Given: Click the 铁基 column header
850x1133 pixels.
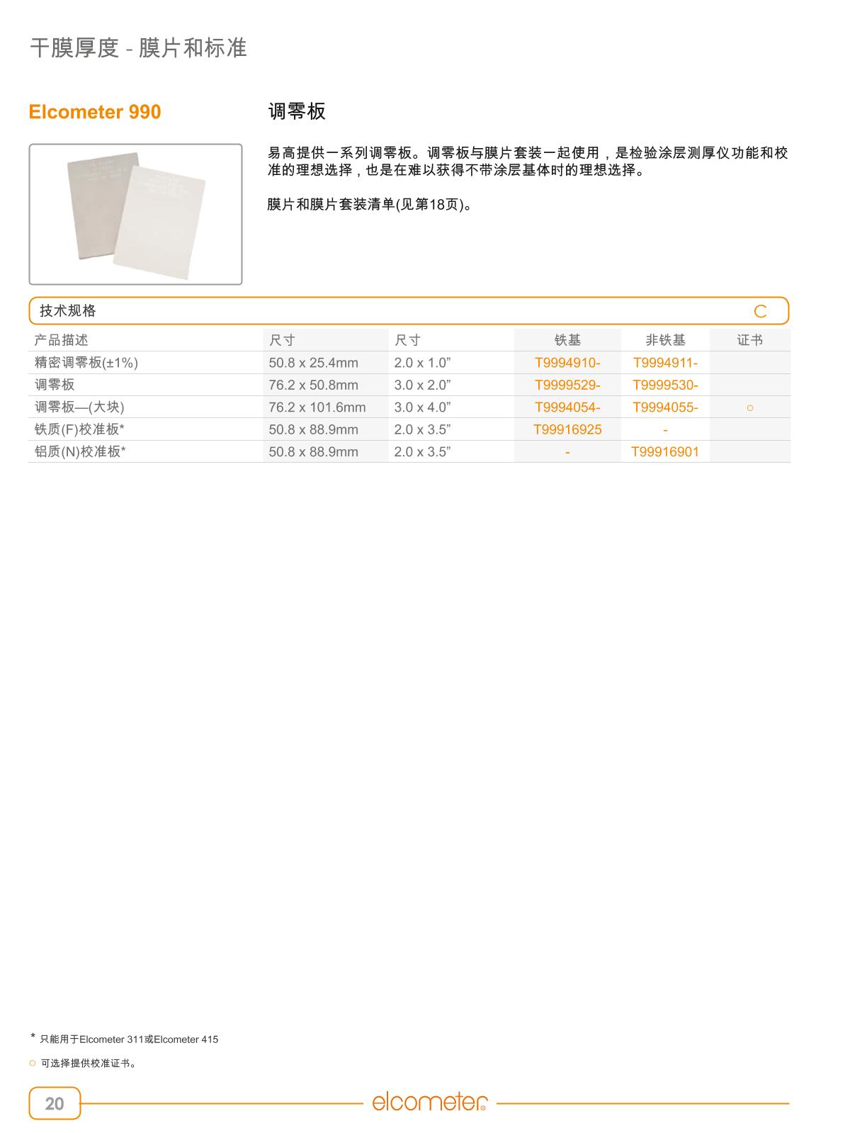Looking at the screenshot, I should click(567, 340).
